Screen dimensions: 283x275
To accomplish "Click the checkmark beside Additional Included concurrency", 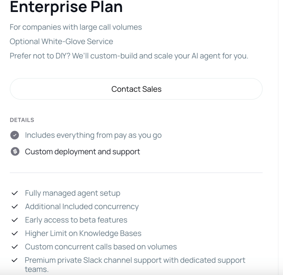I will tap(14, 206).
